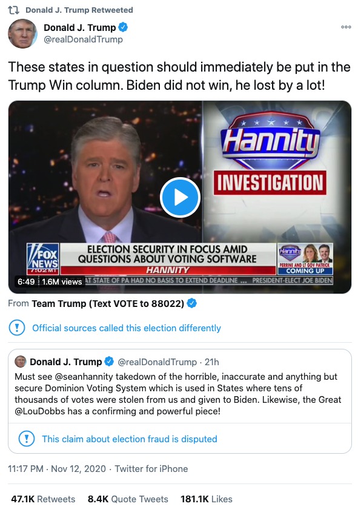358x512 pixels.
Task: Open the tweet options via the three-dot icon
Action: pyautogui.click(x=345, y=27)
